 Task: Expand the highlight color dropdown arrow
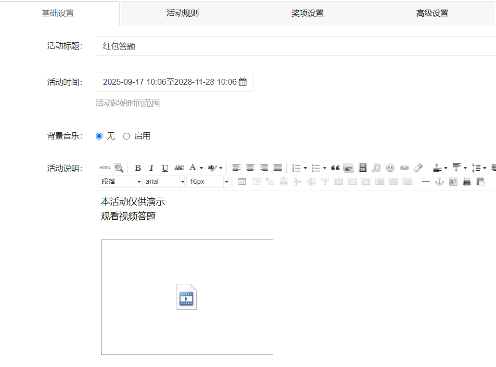click(221, 168)
